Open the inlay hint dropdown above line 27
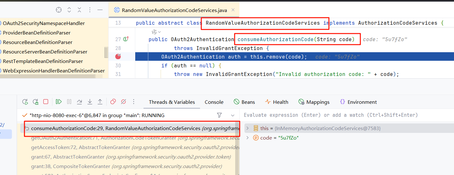The height and width of the screenshot is (175, 454). pyautogui.click(x=156, y=32)
